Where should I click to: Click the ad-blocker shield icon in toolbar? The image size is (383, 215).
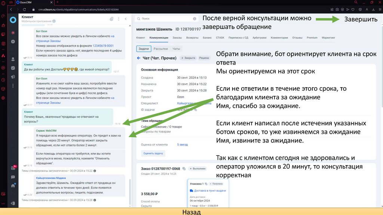(343, 9)
